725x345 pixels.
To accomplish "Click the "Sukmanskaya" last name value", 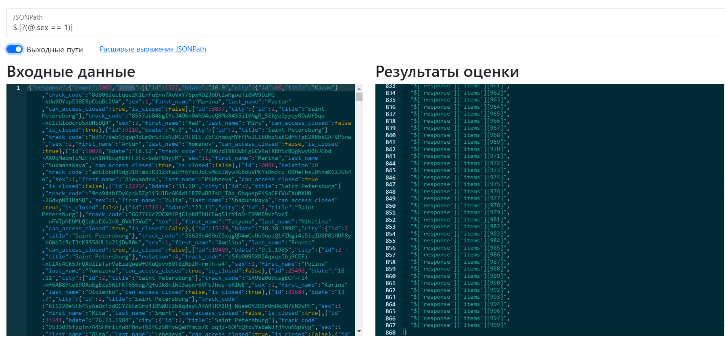I will click(67, 165).
